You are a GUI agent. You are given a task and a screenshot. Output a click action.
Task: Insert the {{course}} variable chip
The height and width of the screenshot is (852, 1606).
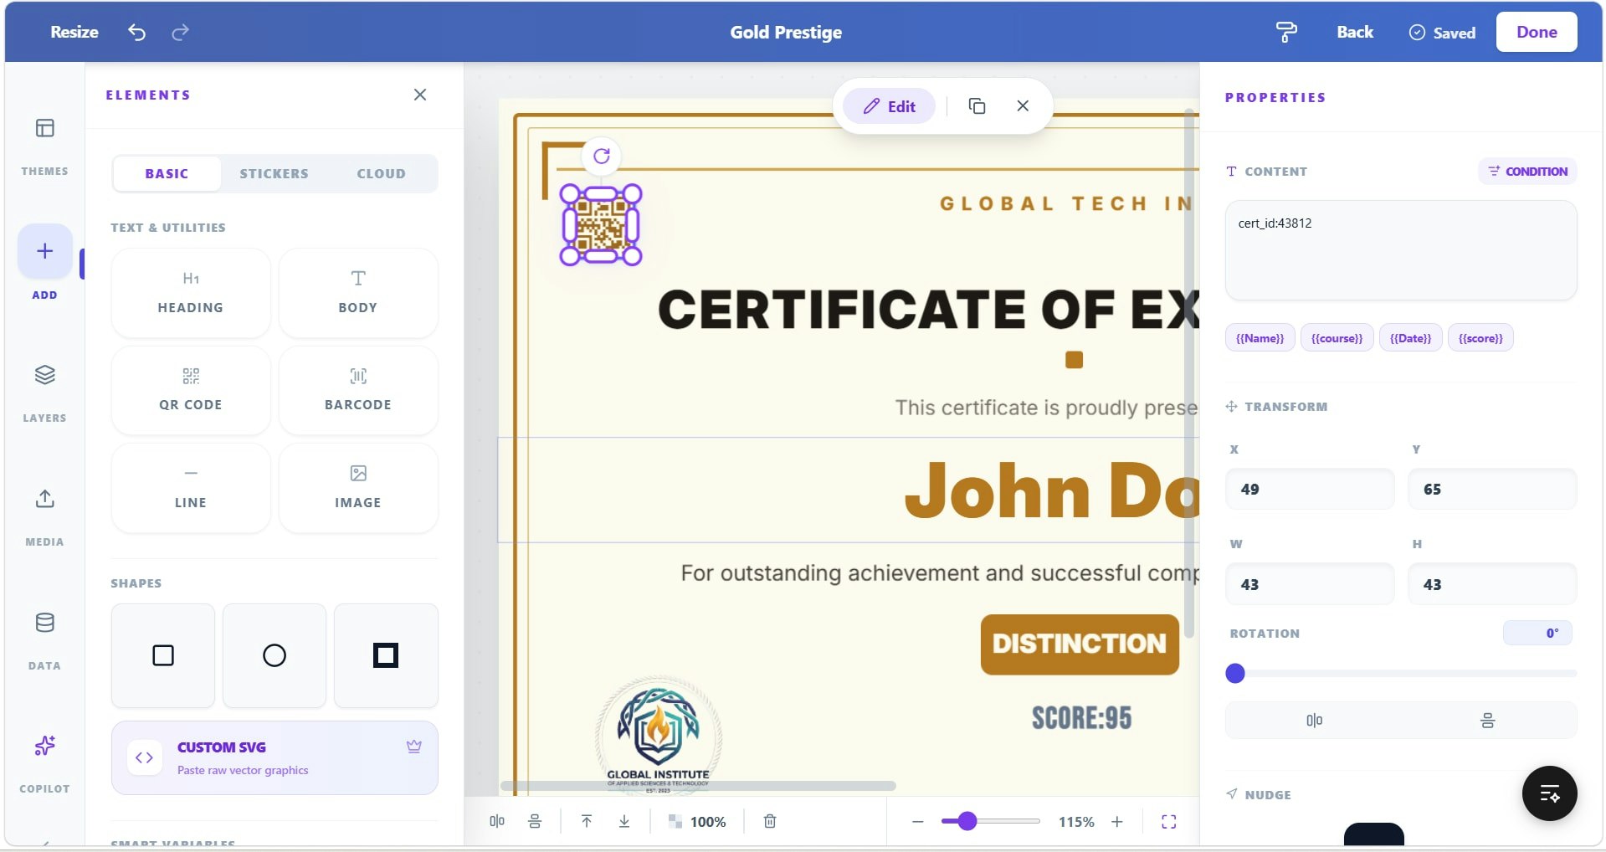[1337, 338]
